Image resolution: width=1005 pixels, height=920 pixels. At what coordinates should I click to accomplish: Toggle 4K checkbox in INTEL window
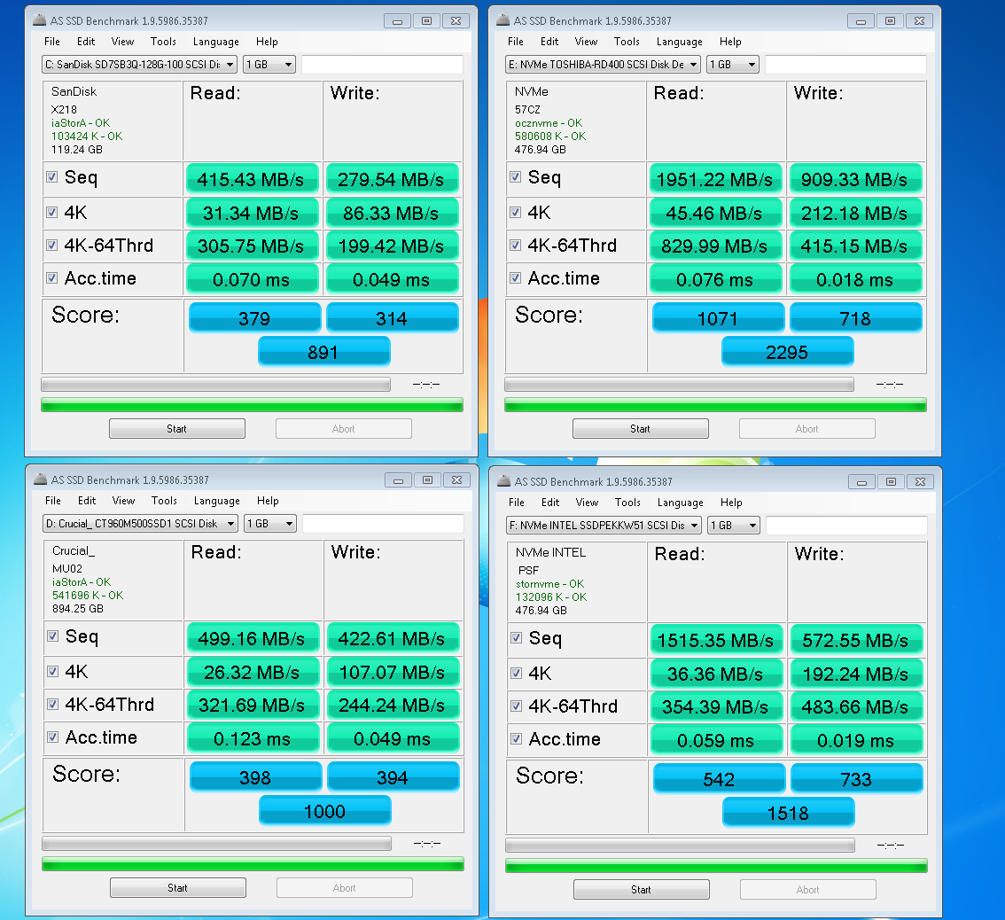(x=516, y=674)
